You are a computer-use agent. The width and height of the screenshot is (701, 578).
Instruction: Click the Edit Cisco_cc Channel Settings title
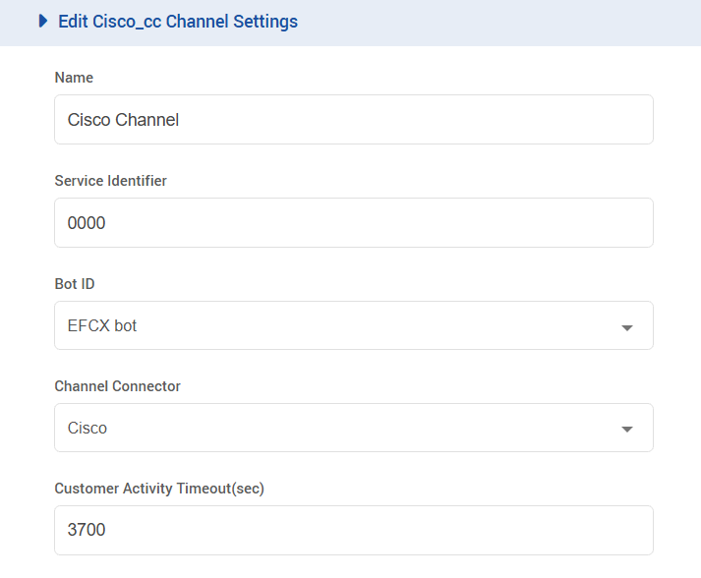pyautogui.click(x=178, y=21)
